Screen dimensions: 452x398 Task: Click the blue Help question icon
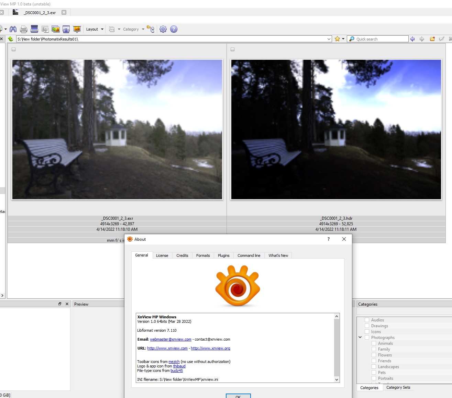point(174,29)
